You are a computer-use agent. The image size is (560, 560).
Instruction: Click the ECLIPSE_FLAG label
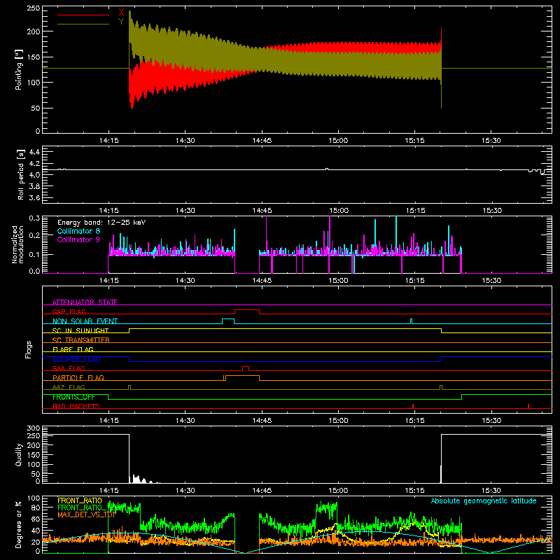[x=76, y=359]
